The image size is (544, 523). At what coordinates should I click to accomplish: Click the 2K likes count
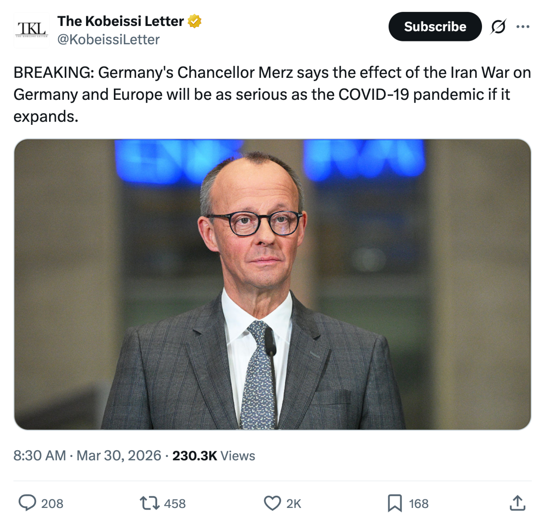pos(294,503)
